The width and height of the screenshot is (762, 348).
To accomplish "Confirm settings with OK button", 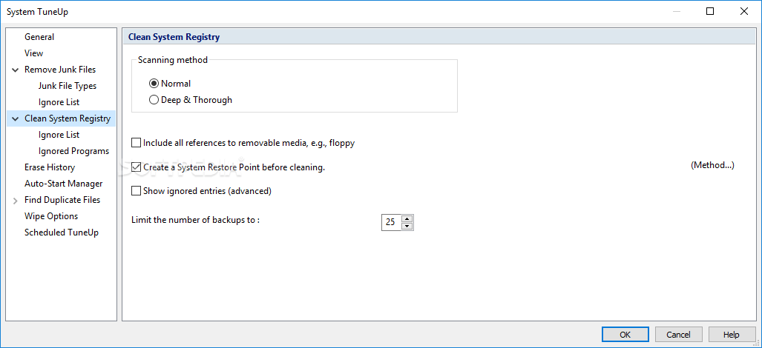I will pos(625,335).
